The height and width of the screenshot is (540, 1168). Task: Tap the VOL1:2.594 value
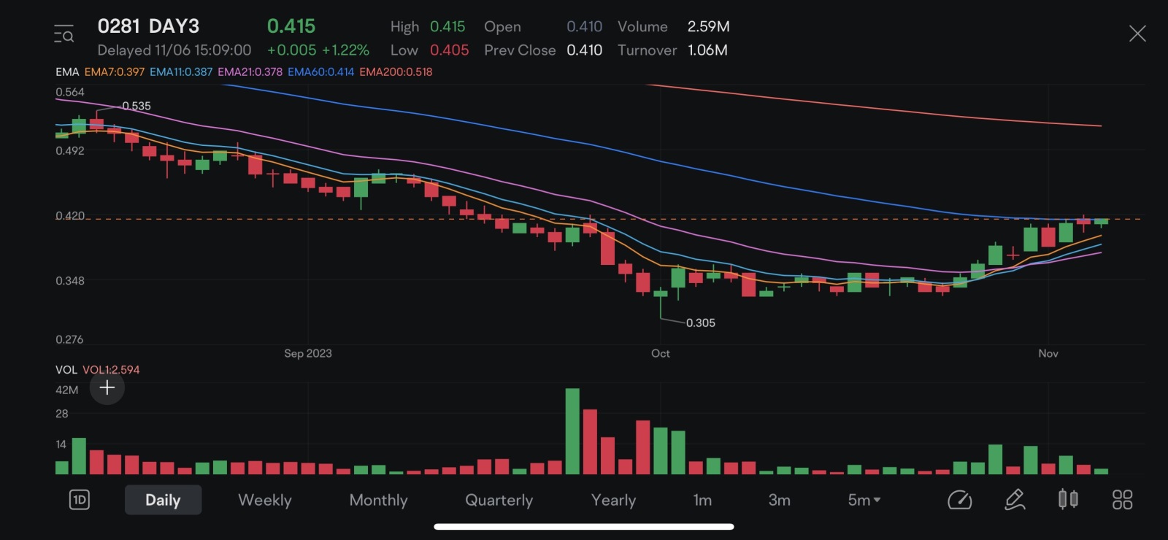click(111, 370)
